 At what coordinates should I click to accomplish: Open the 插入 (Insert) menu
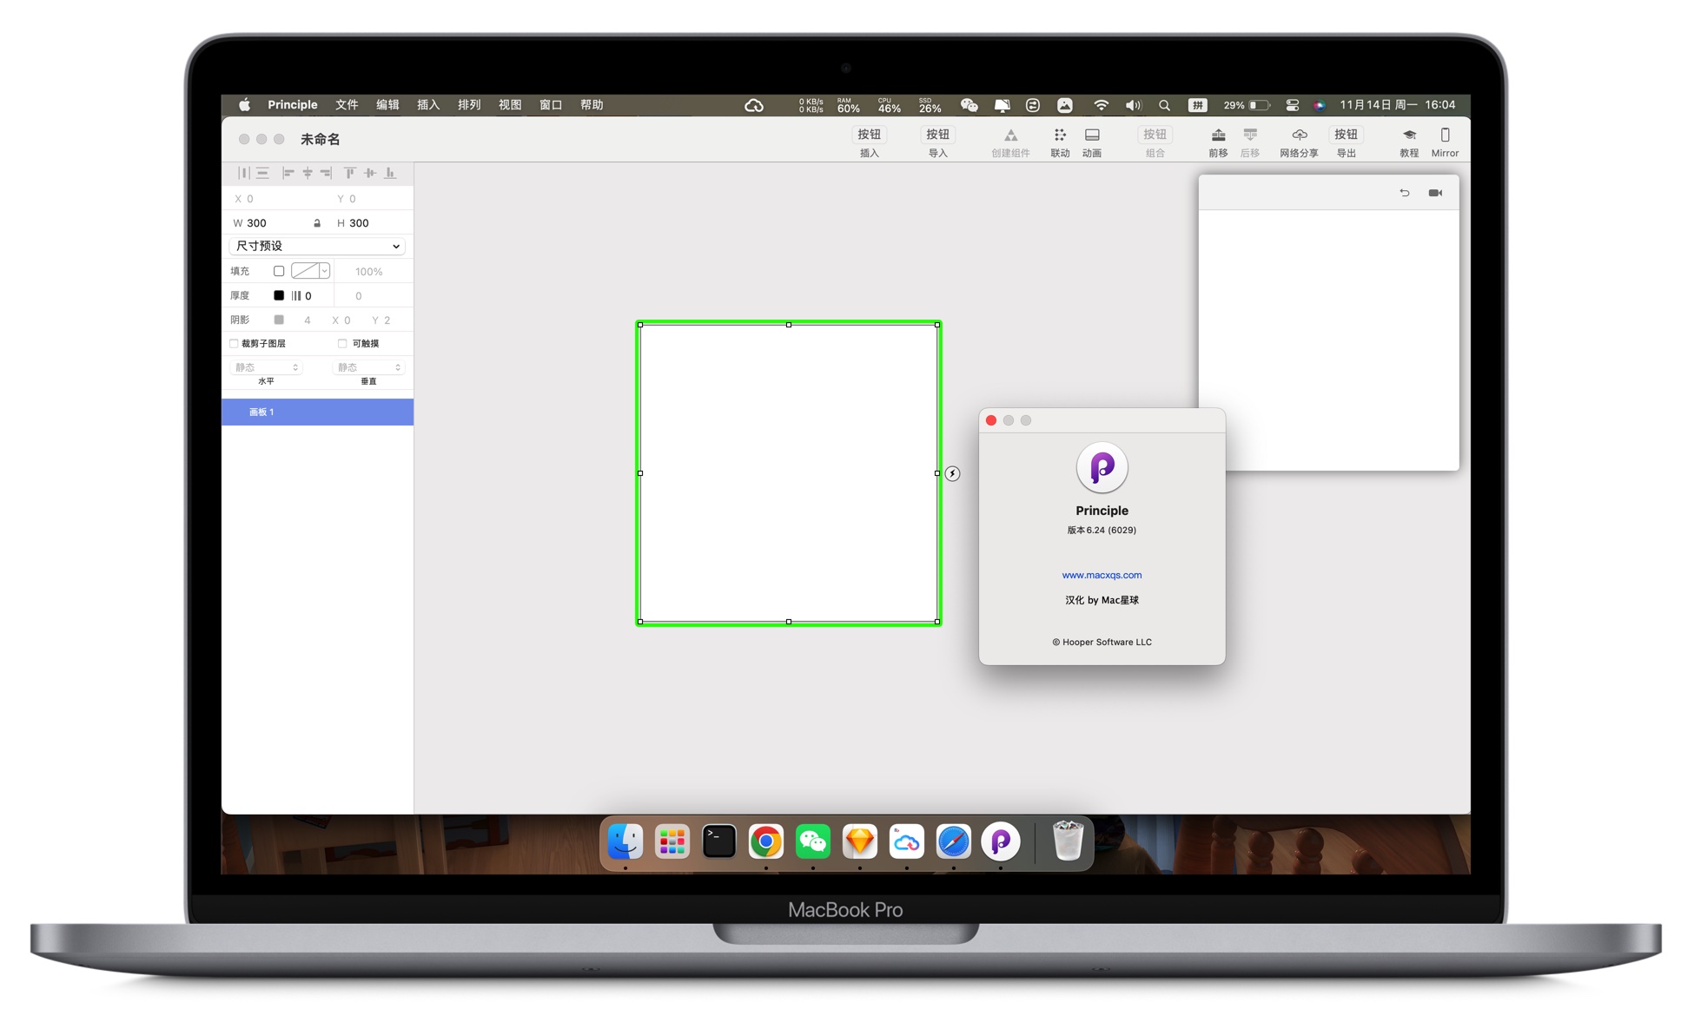pos(428,105)
